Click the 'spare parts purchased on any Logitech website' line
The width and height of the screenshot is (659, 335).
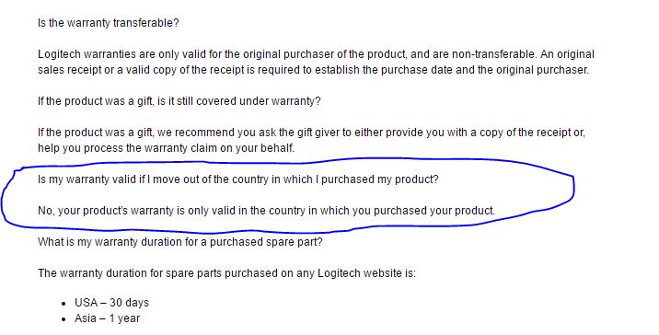coord(226,273)
